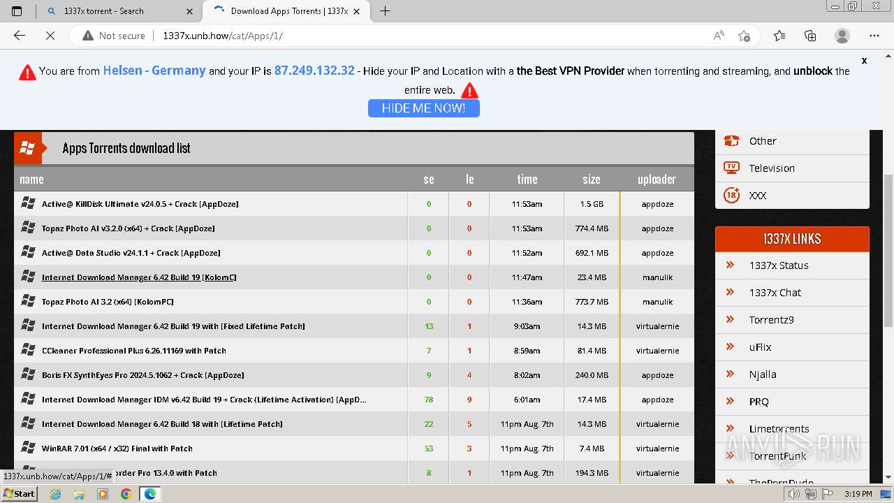Open the PRQ sidebar link
894x503 pixels.
(x=759, y=402)
